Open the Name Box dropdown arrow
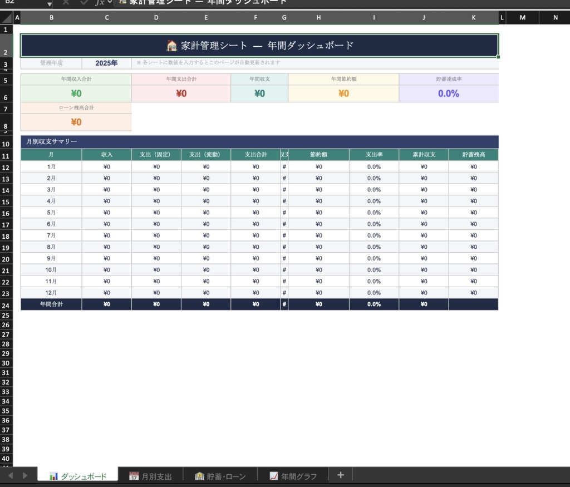Viewport: 570px width, 487px height. click(x=50, y=3)
